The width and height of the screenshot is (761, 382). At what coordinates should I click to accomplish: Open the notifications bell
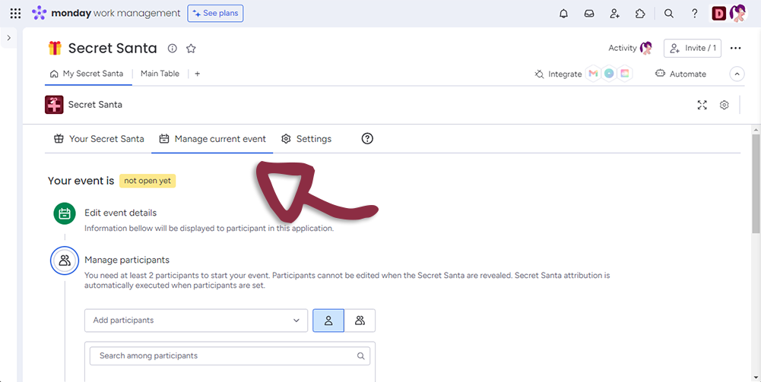pos(563,14)
